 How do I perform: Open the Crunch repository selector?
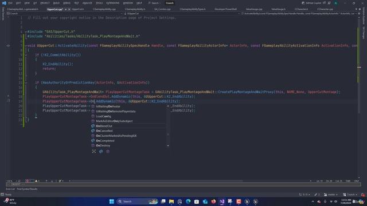click(350, 195)
